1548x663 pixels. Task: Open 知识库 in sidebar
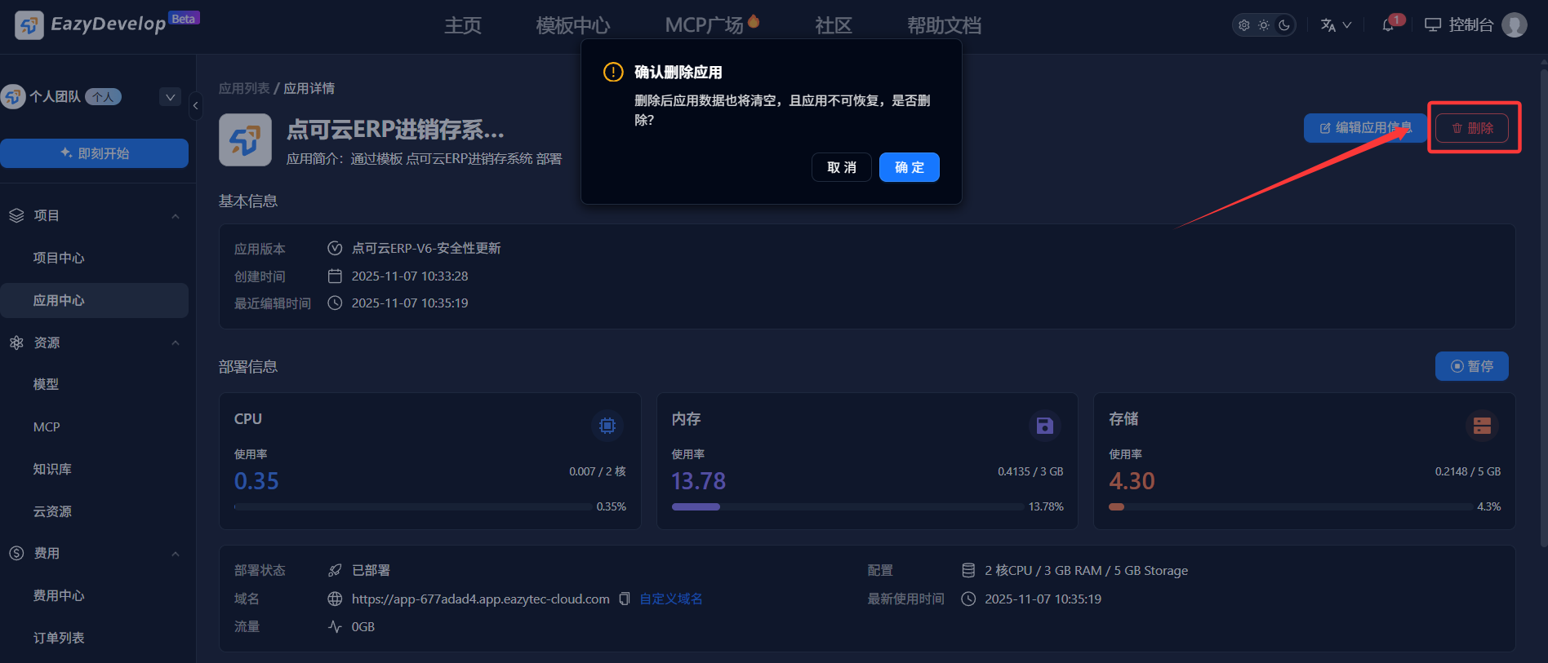coord(52,469)
